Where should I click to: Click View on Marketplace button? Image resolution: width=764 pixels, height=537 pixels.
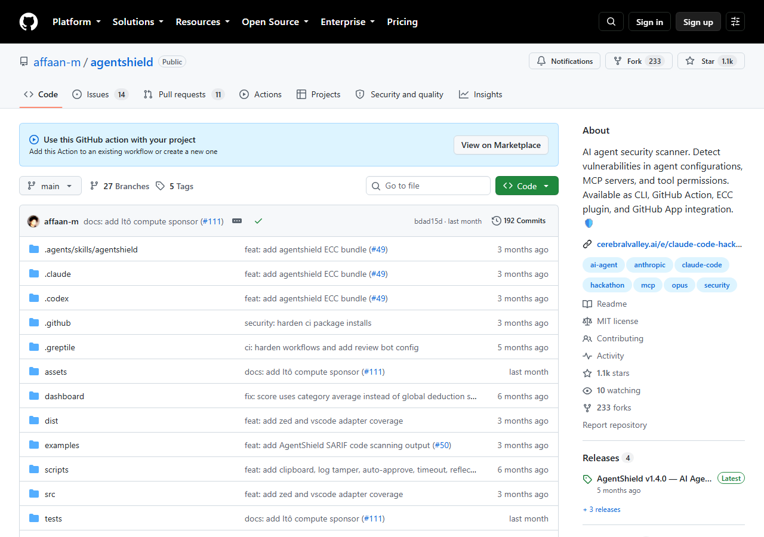click(501, 145)
